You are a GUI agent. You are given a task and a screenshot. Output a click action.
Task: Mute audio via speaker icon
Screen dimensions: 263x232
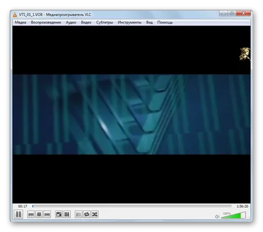[217, 216]
